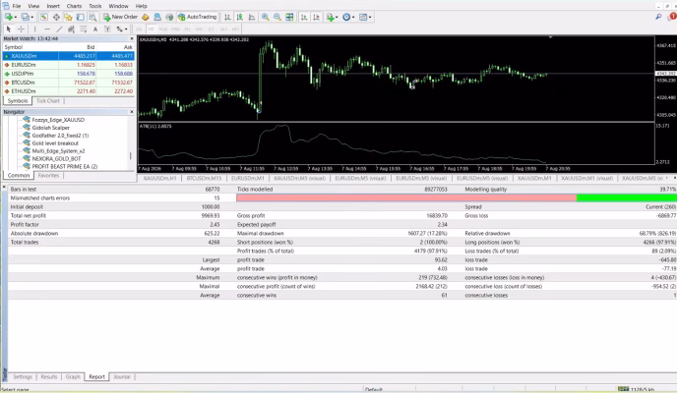Image resolution: width=677 pixels, height=393 pixels.
Task: Switch to XAUUSDm,H1 chart tab
Action: click(159, 178)
